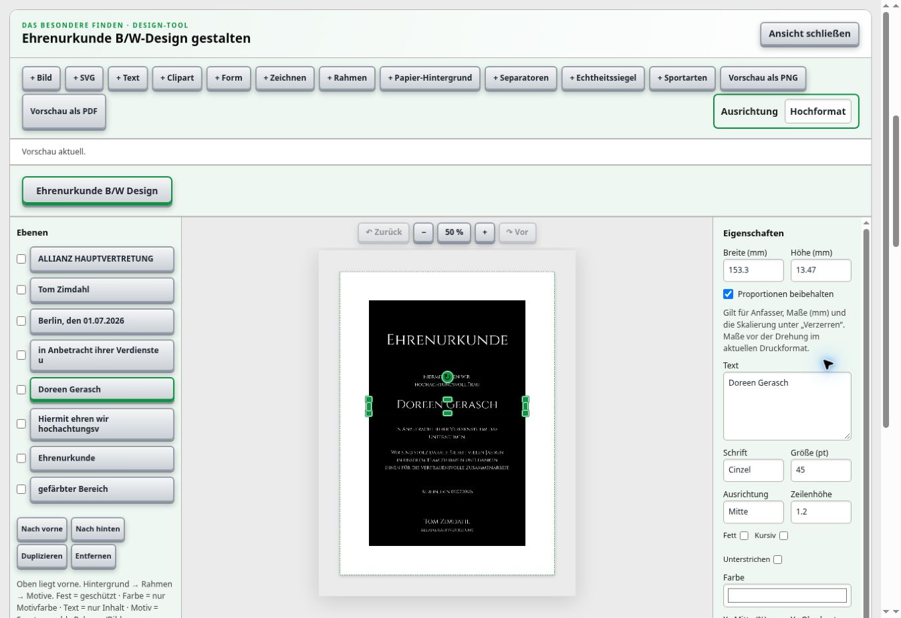Viewport: 901px width, 618px height.
Task: Click the Zurück undo button
Action: pos(384,232)
